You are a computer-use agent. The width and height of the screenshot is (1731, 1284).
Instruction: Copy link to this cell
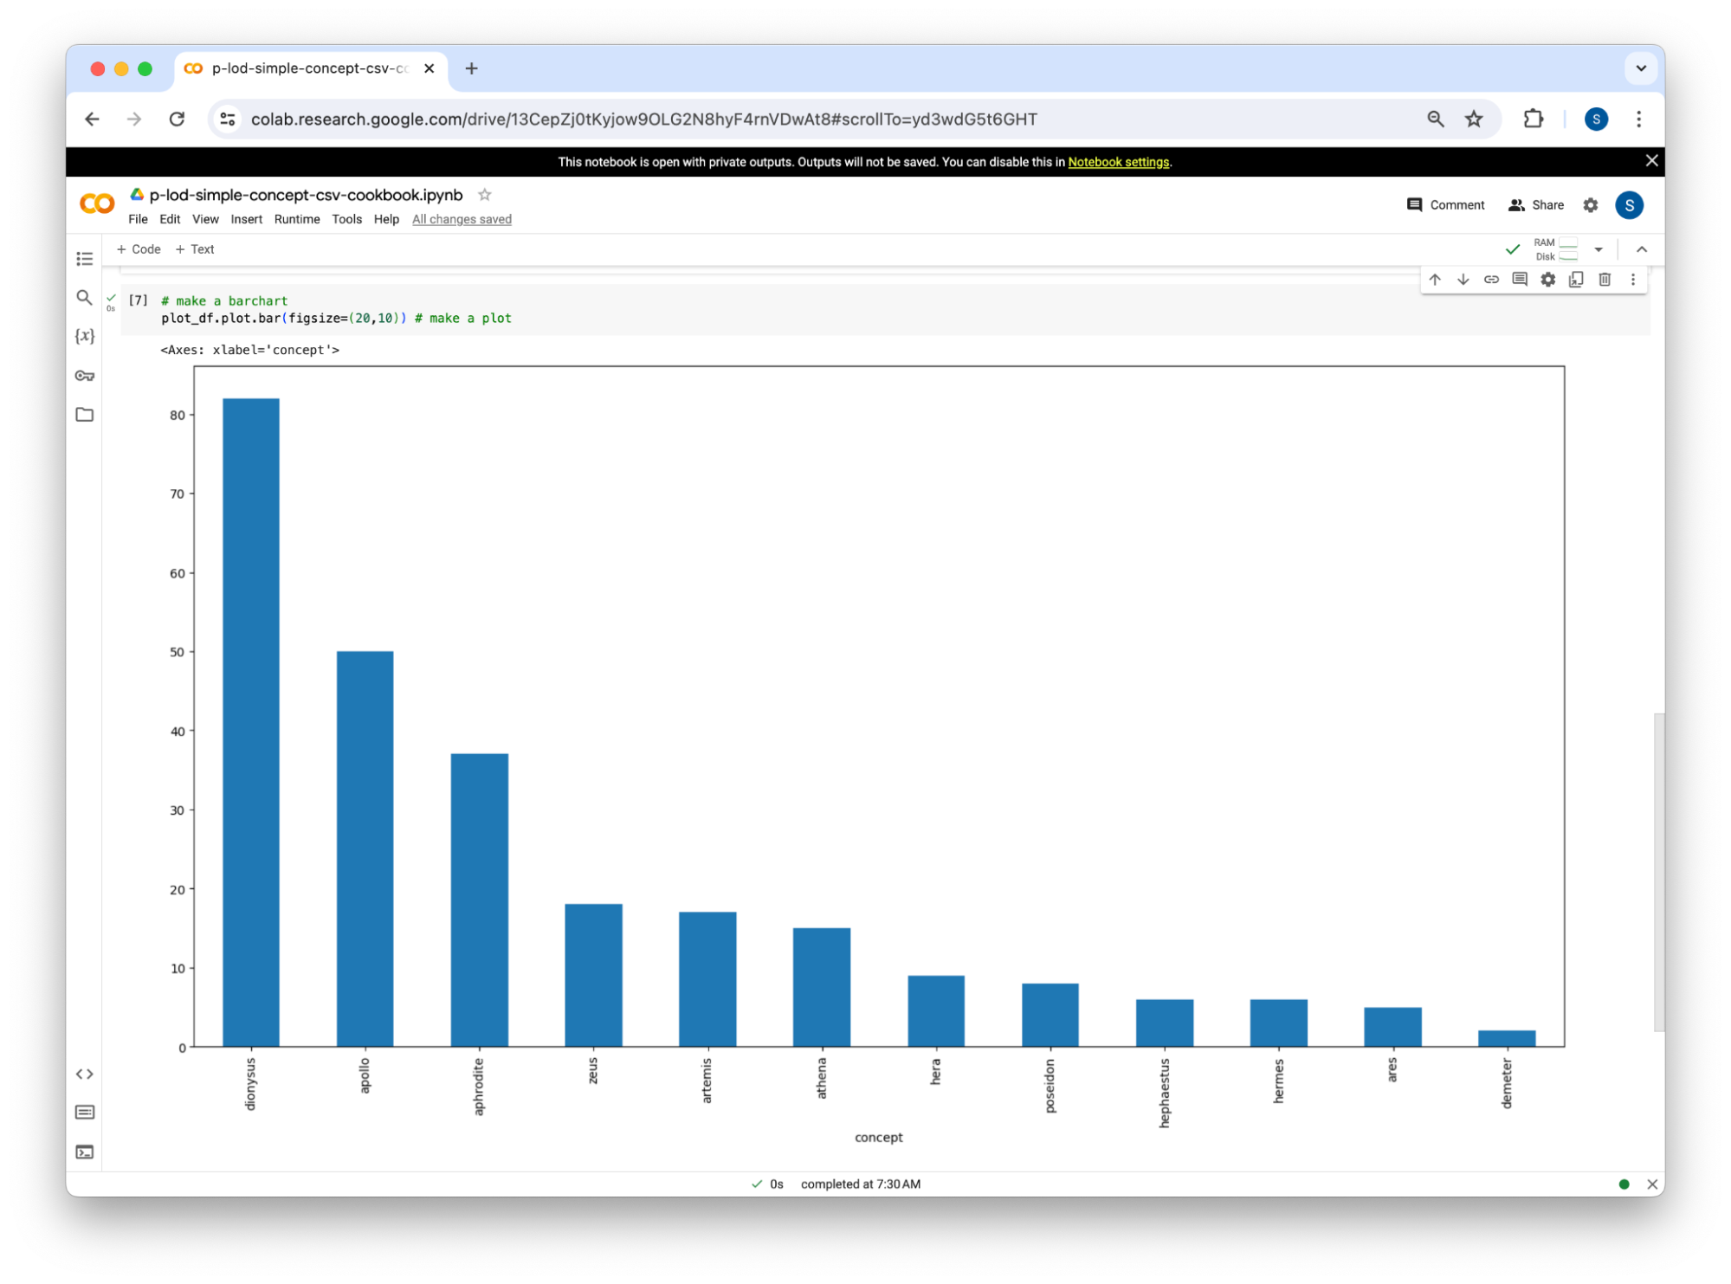pyautogui.click(x=1491, y=280)
